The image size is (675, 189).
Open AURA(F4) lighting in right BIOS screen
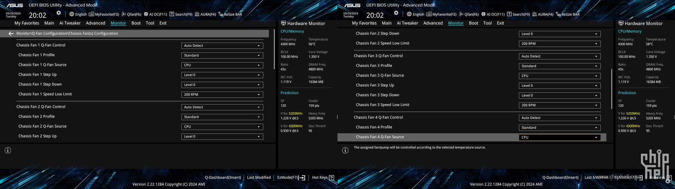(x=543, y=14)
